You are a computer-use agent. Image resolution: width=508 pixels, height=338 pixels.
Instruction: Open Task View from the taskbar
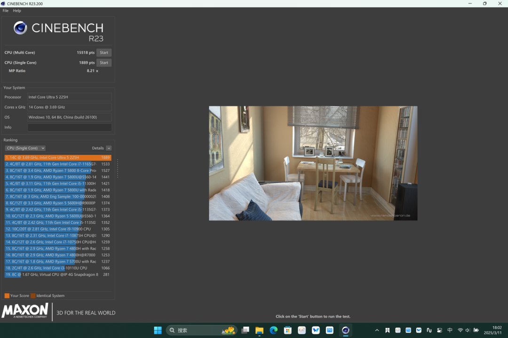pos(245,330)
